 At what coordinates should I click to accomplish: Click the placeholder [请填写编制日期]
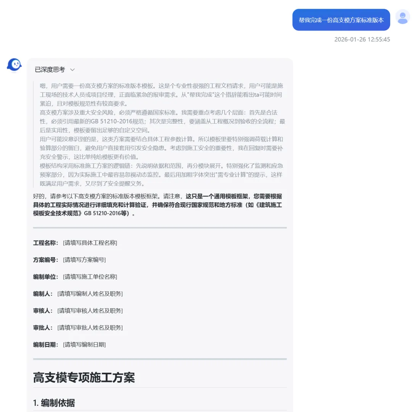coord(84,345)
